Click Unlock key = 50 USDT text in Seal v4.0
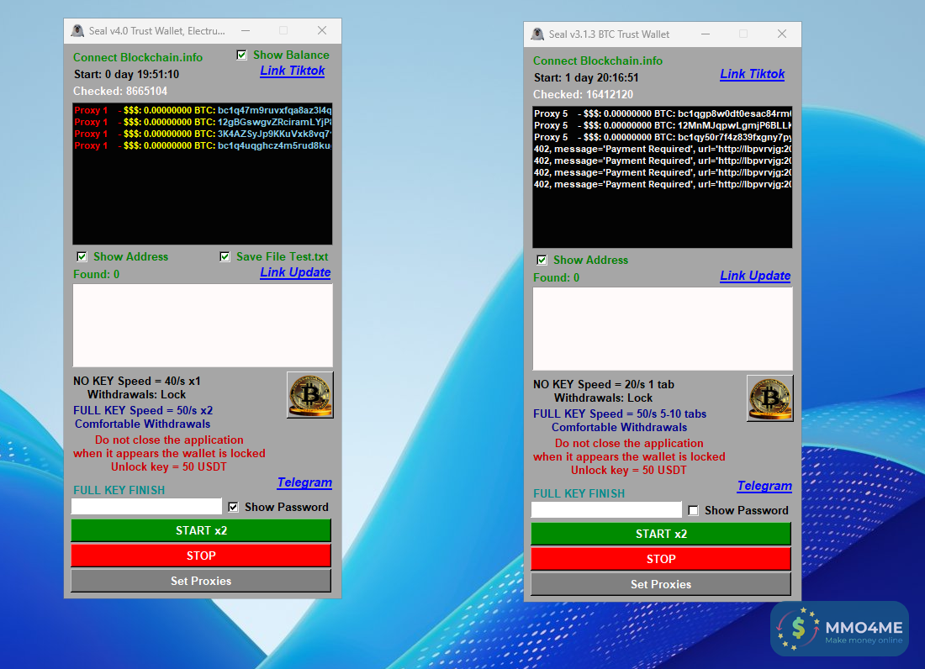This screenshot has width=925, height=669. coord(169,466)
